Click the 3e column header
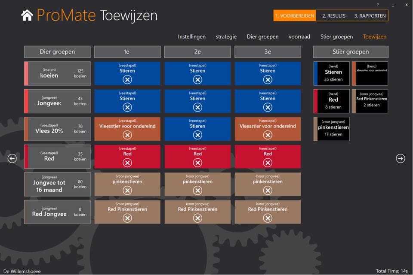The height and width of the screenshot is (275, 413). [x=268, y=52]
